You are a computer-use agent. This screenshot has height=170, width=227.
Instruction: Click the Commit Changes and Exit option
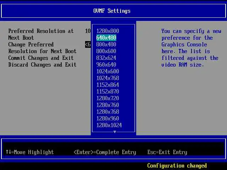coord(41,58)
